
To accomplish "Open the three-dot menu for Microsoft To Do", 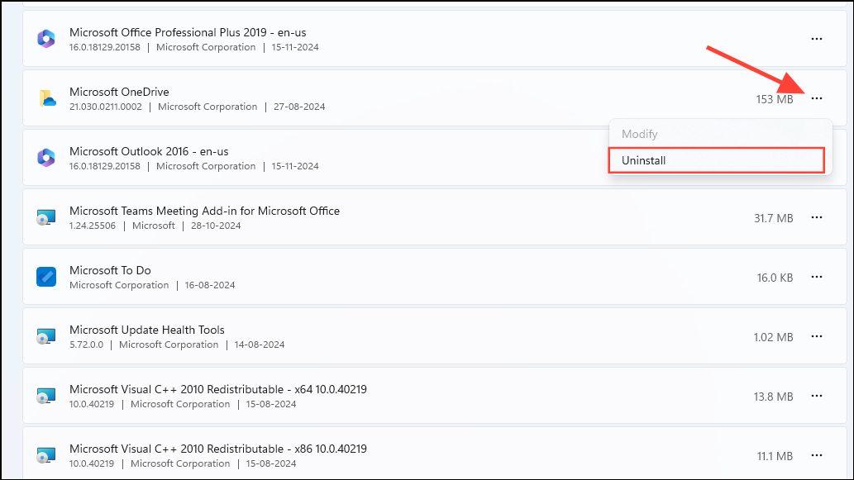I will click(x=817, y=277).
